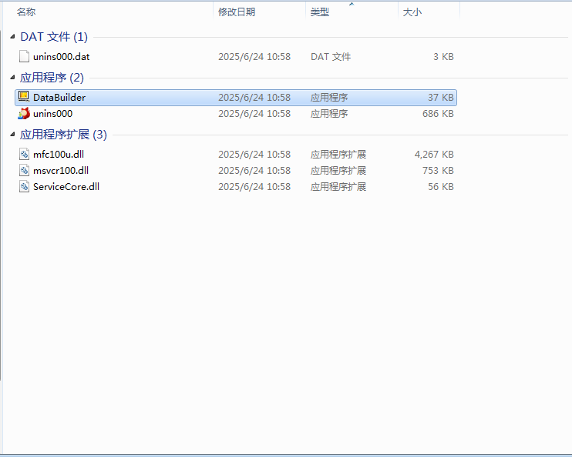Sort by the 类型 column header

click(x=319, y=12)
